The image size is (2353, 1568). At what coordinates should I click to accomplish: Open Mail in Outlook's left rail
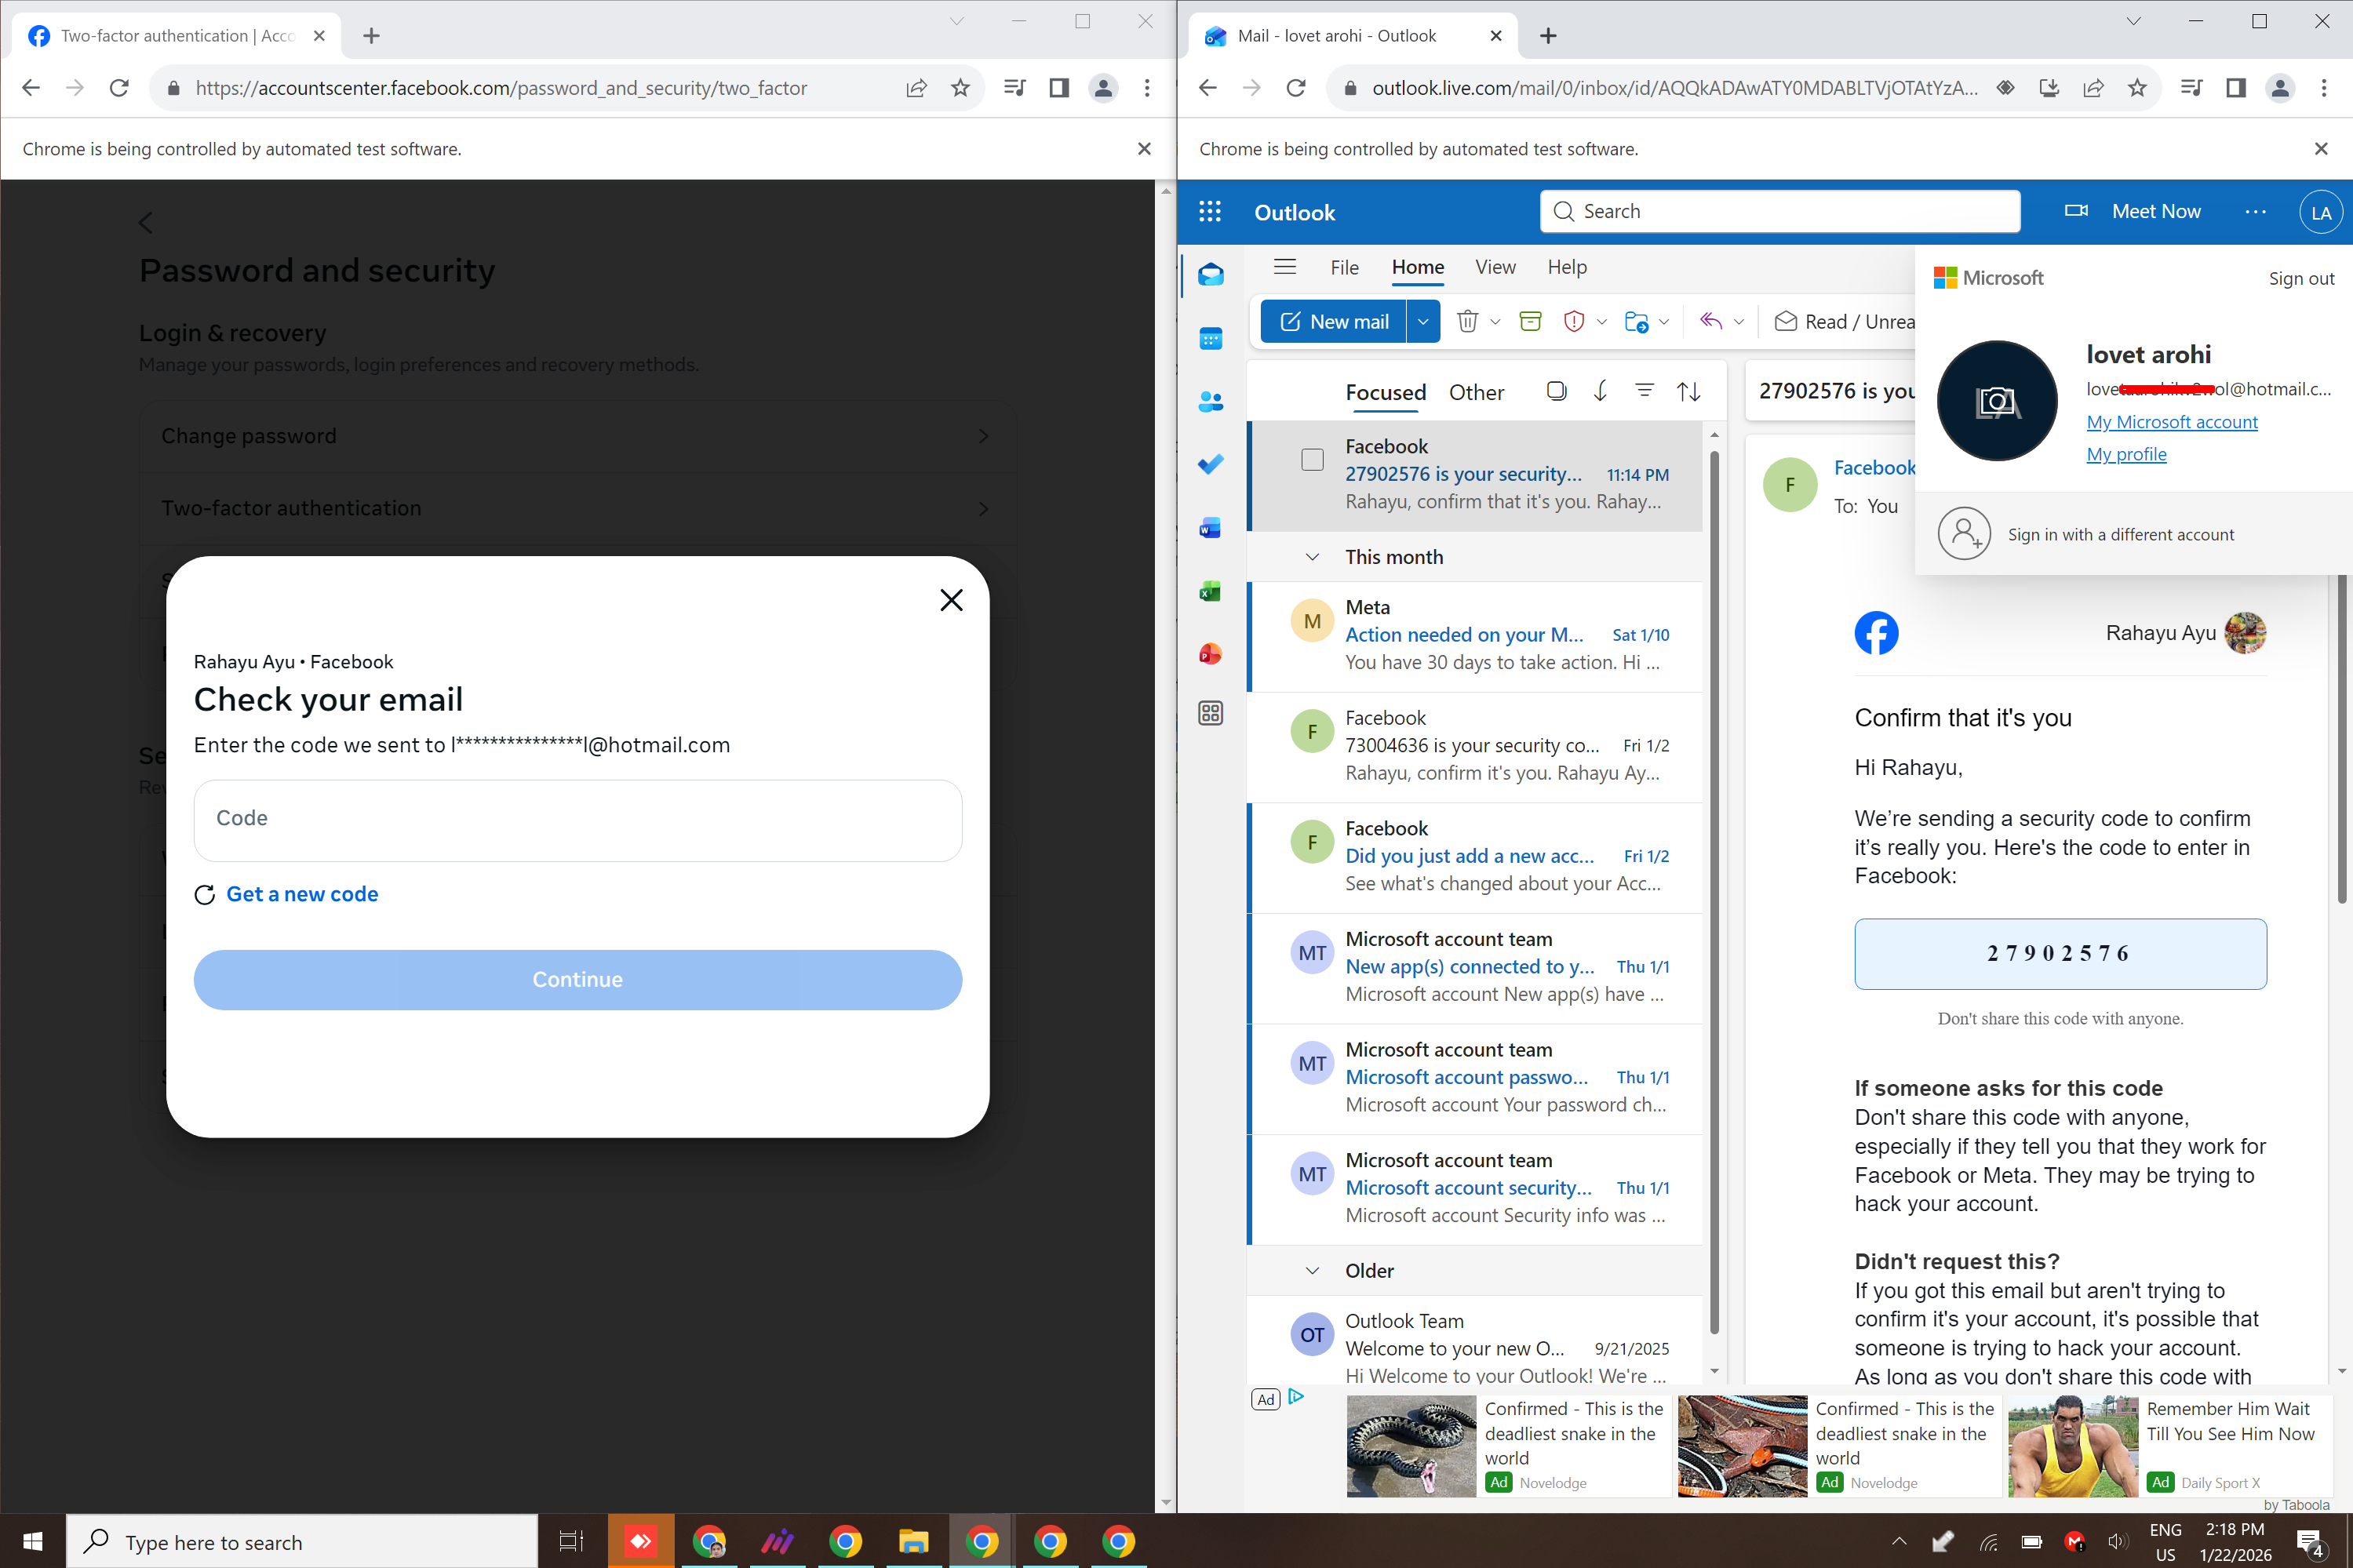point(1211,275)
